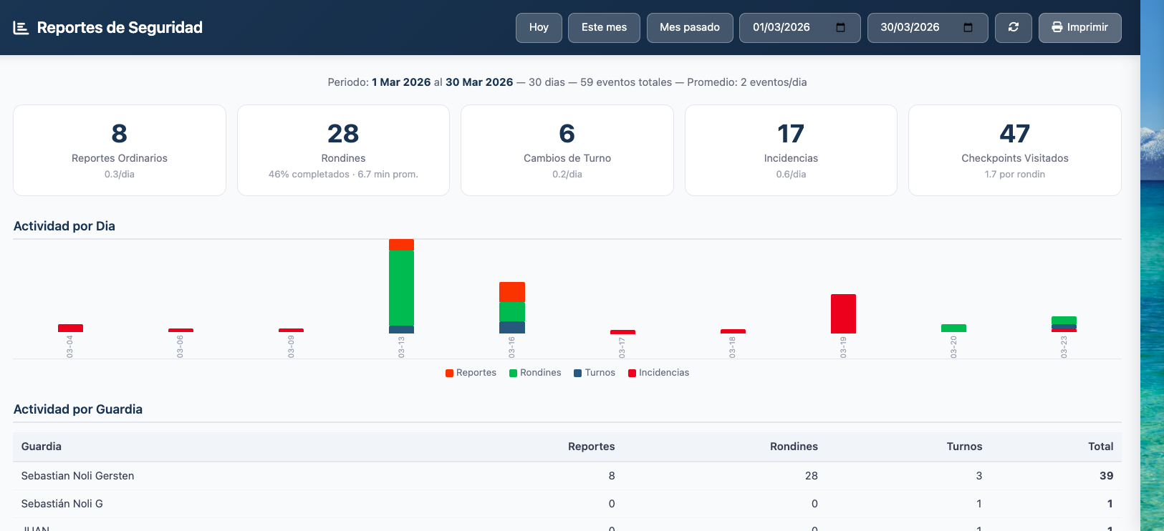Image resolution: width=1164 pixels, height=531 pixels.
Task: Click the printer icon in Imprimir
Action: click(x=1057, y=27)
